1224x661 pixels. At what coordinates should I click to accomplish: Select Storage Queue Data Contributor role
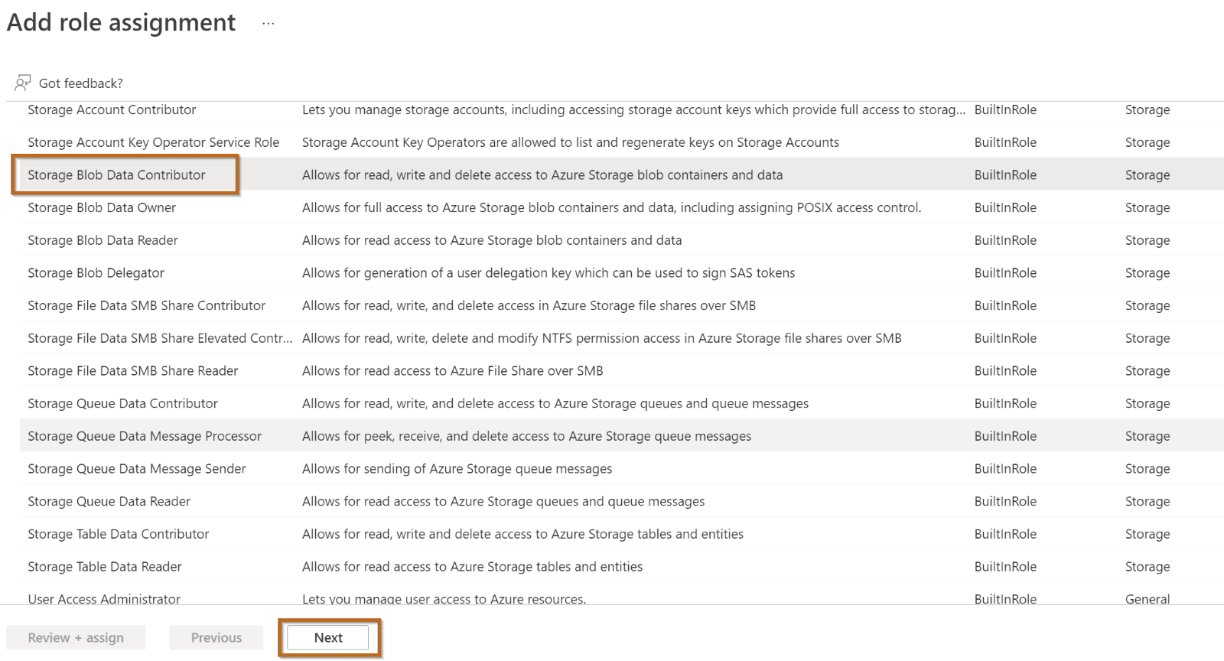coord(122,403)
